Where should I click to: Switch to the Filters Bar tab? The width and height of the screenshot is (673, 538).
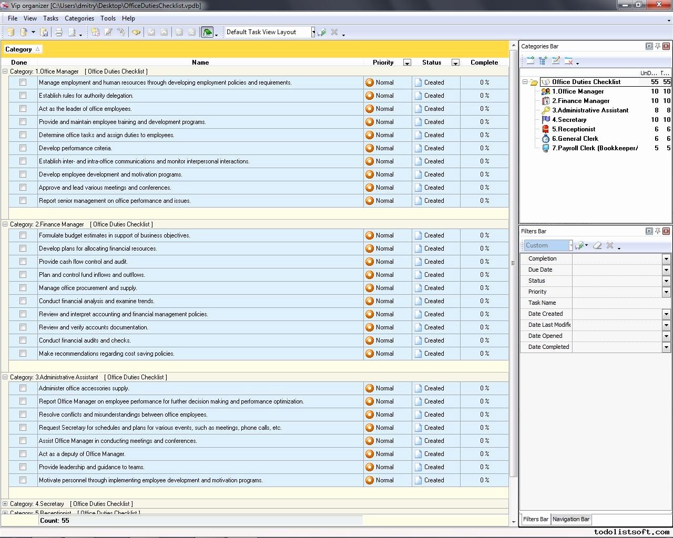pos(535,519)
